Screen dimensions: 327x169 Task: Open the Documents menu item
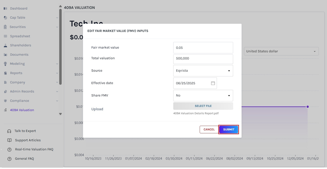19,55
